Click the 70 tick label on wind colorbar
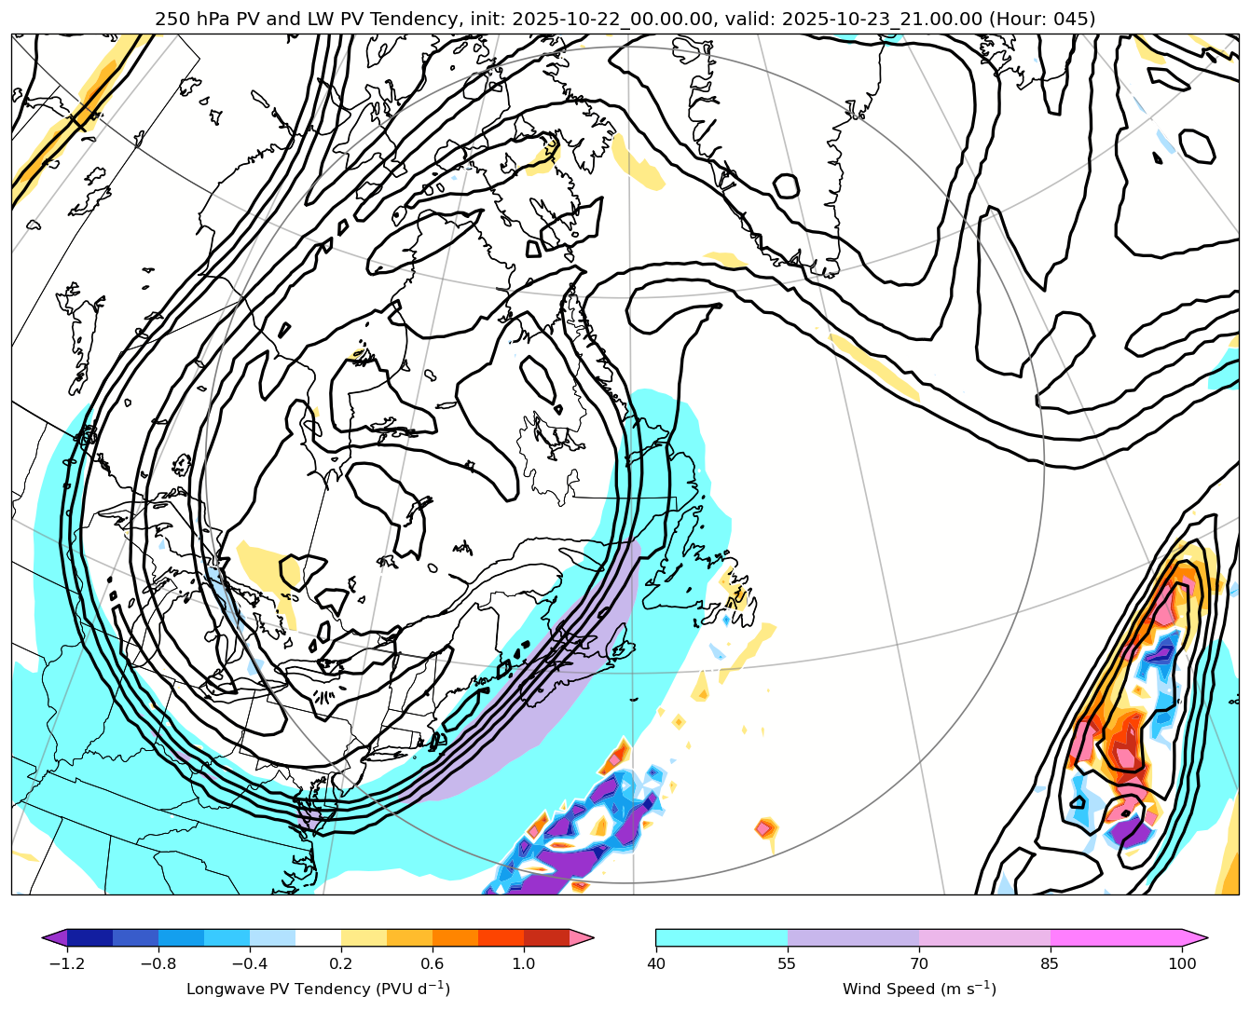Viewport: 1250px width, 1010px height. click(919, 963)
